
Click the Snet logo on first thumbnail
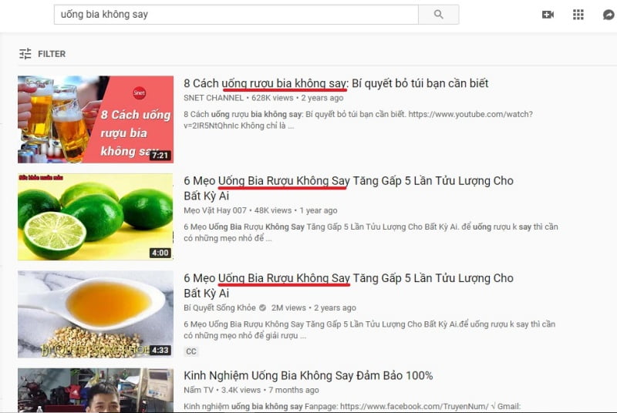(x=140, y=92)
